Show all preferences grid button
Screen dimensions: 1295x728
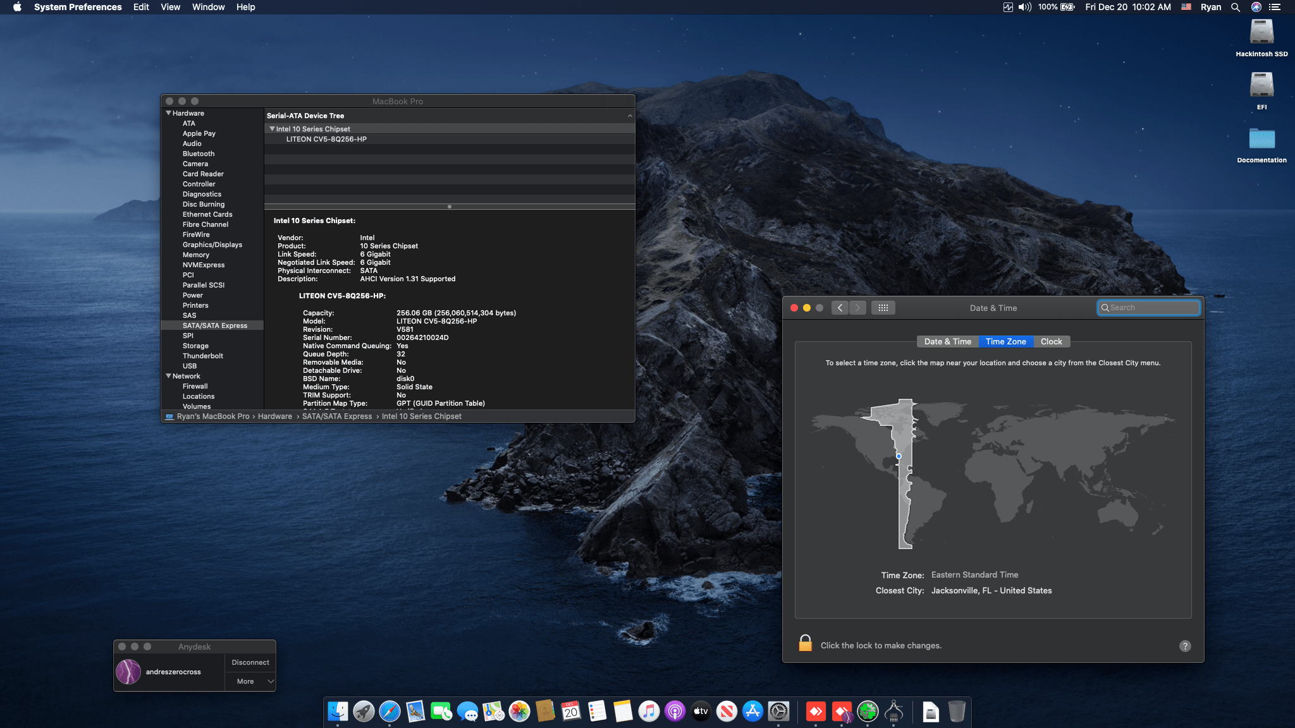pos(883,308)
